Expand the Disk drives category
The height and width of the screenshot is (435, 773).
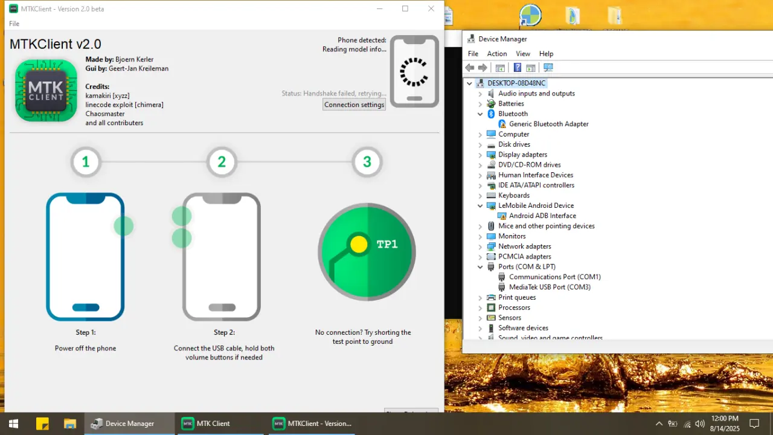[x=481, y=145]
